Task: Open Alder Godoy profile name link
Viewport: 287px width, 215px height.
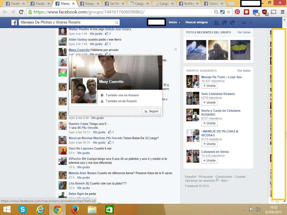Action: click(78, 39)
